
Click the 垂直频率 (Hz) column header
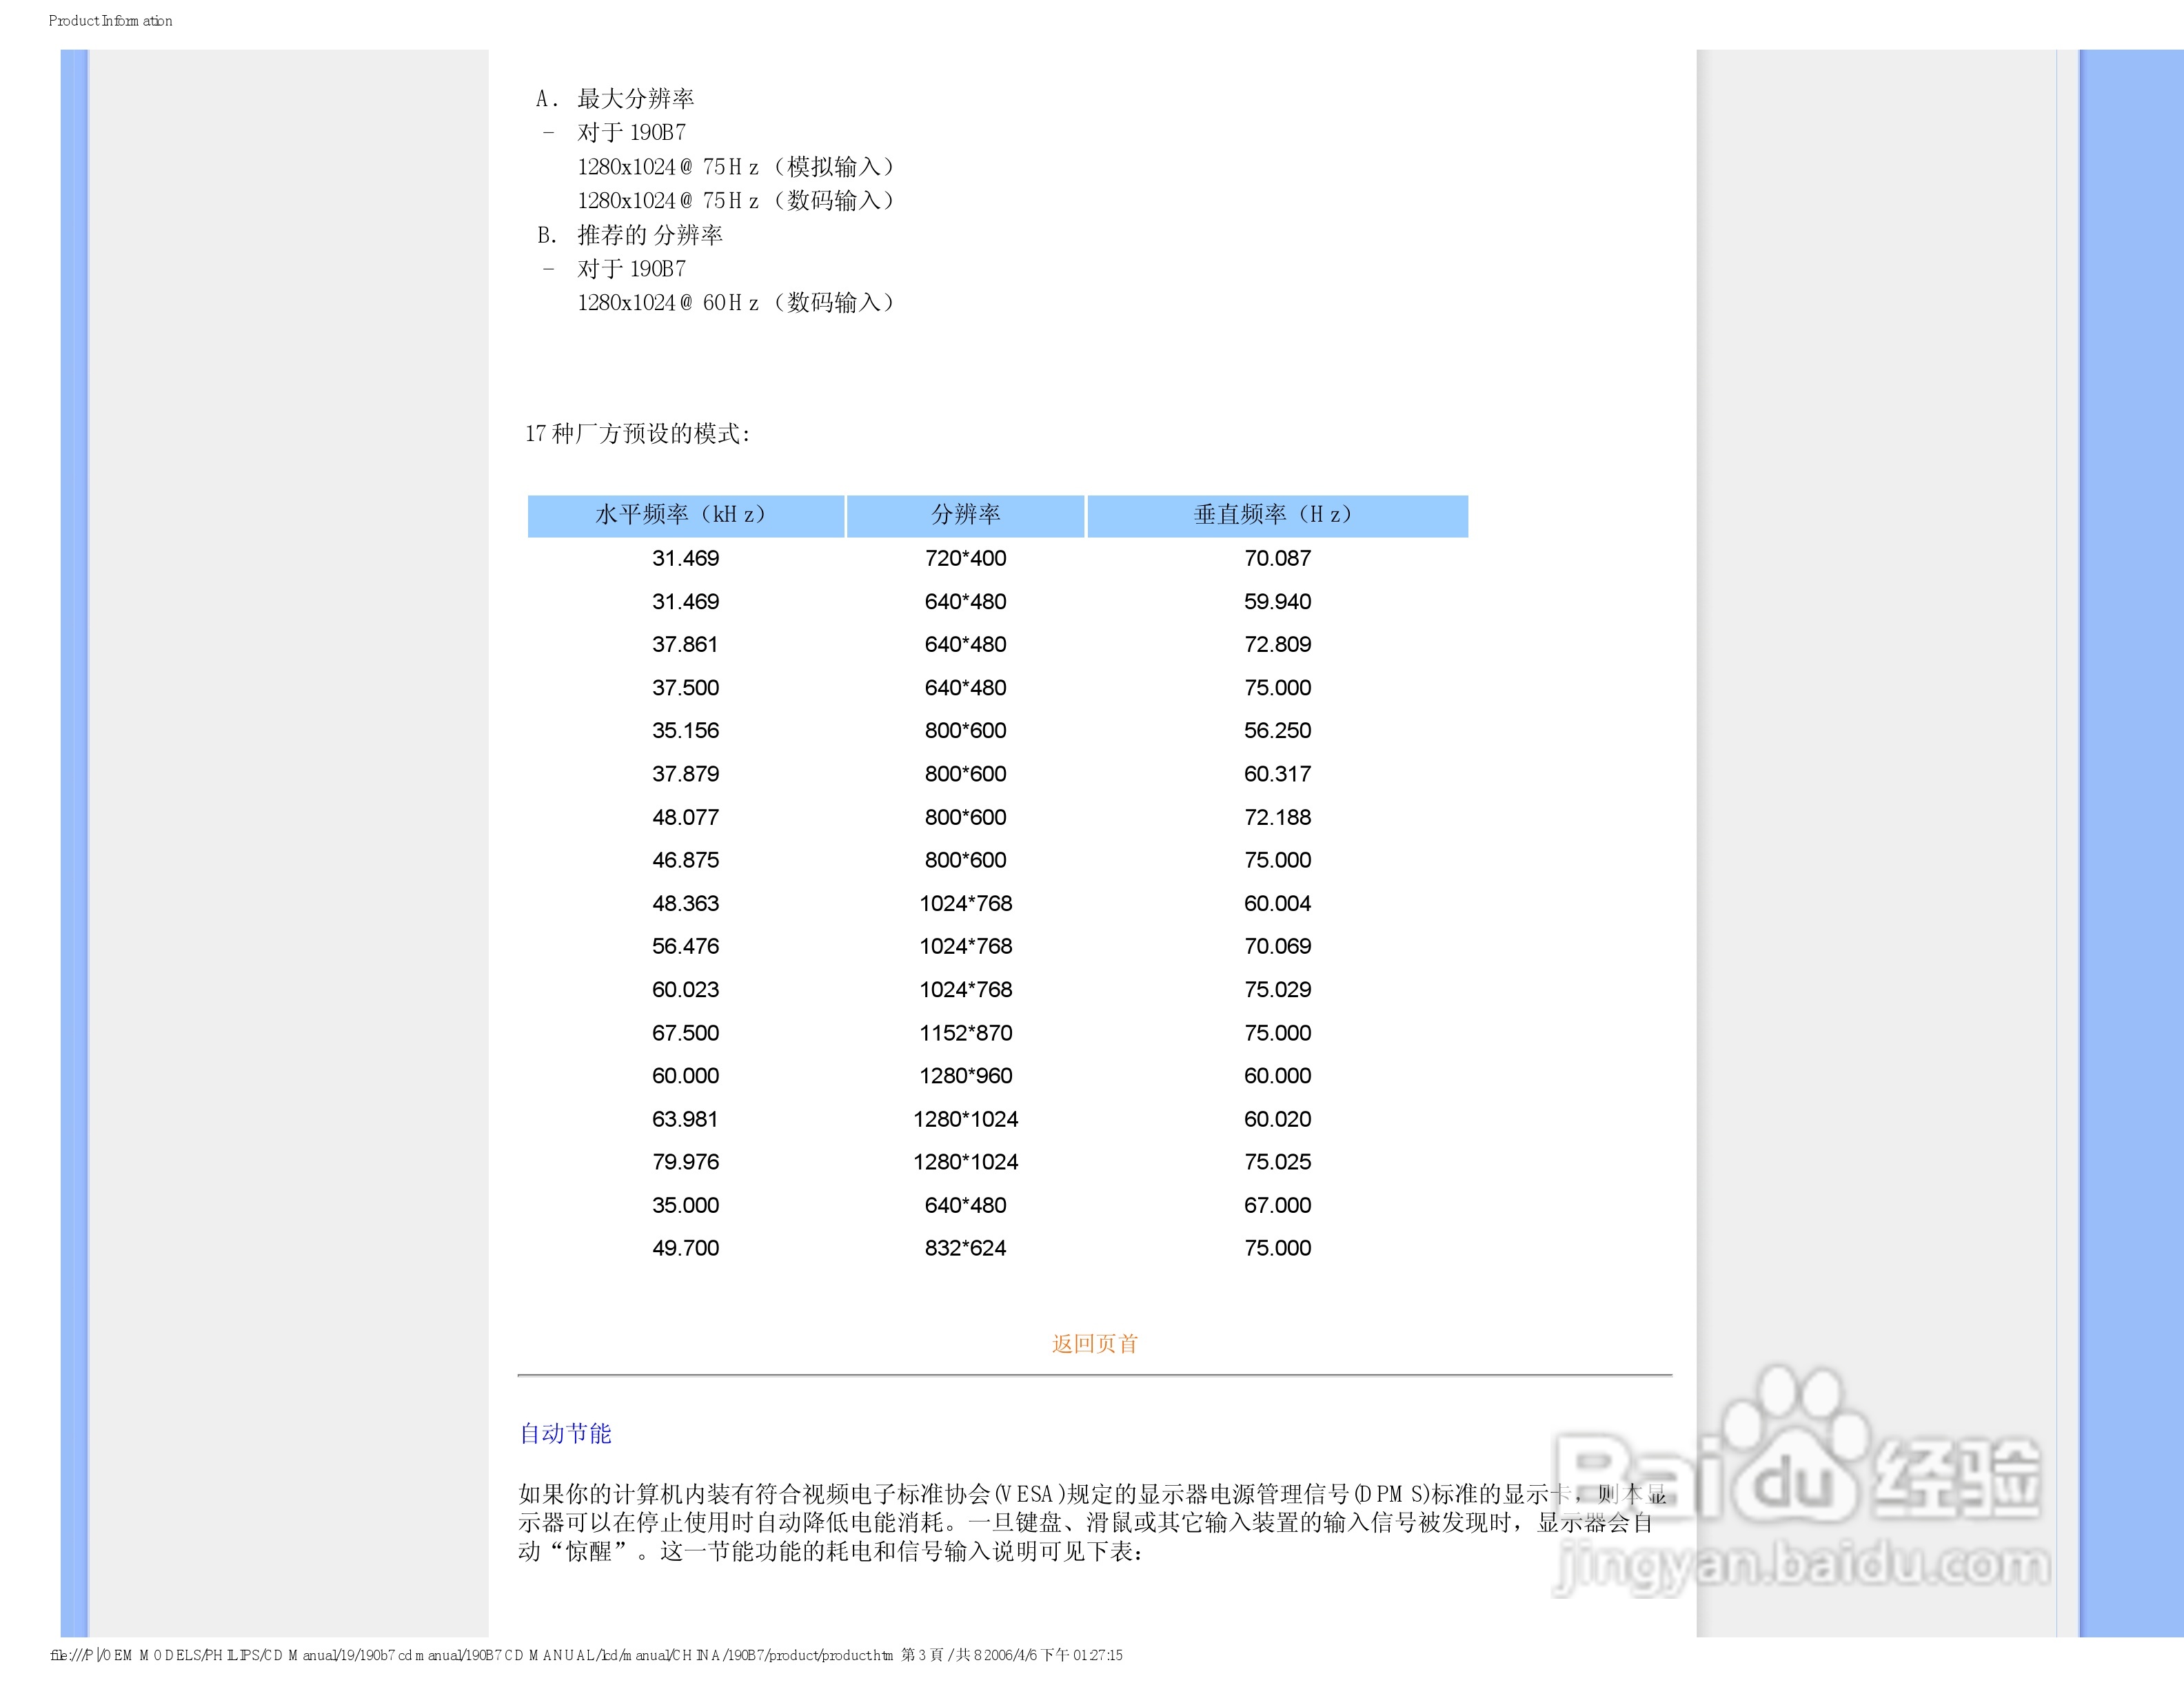[x=1277, y=515]
